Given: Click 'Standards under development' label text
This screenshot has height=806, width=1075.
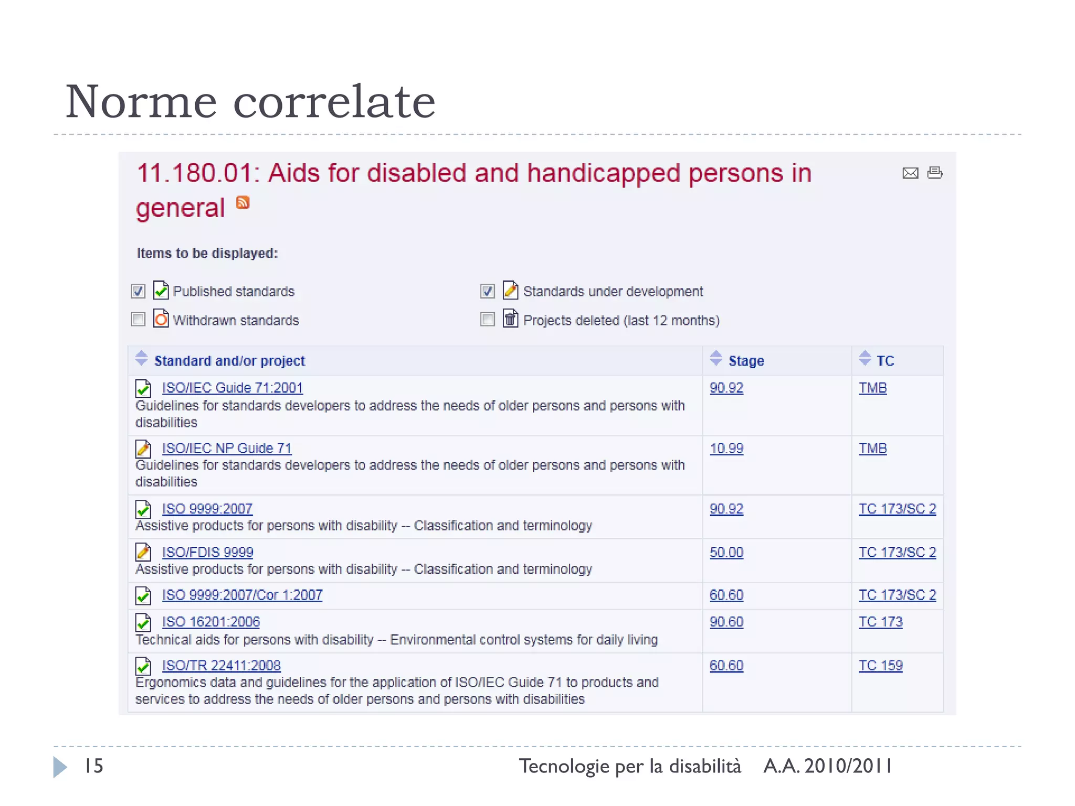Looking at the screenshot, I should click(613, 291).
